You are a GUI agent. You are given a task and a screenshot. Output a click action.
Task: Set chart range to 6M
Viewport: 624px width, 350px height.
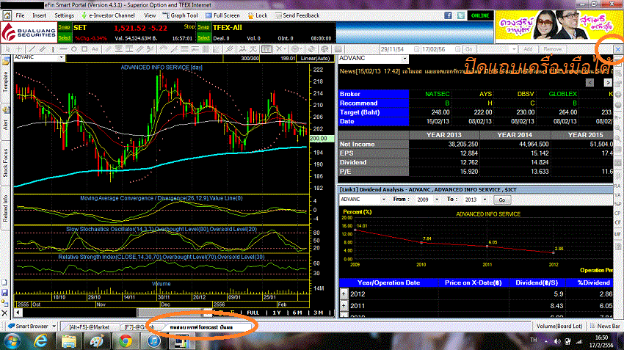click(297, 313)
